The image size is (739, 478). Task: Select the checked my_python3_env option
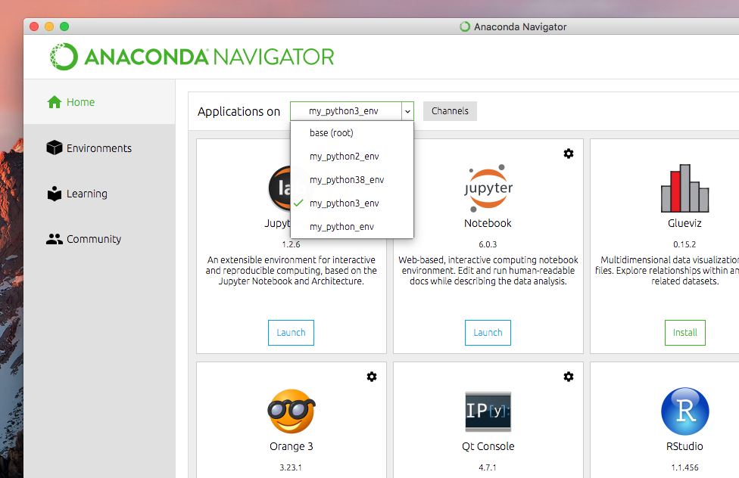(345, 203)
